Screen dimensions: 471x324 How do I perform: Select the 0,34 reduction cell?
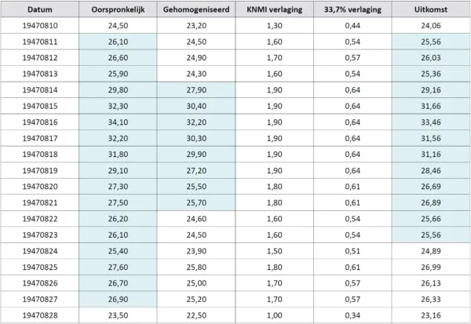352,316
